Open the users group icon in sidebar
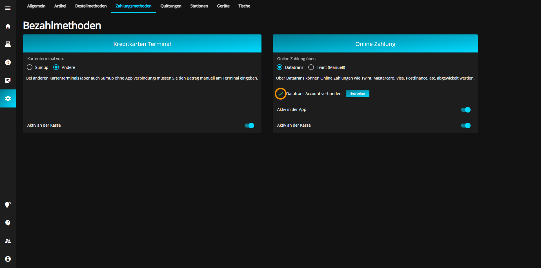 (x=8, y=241)
